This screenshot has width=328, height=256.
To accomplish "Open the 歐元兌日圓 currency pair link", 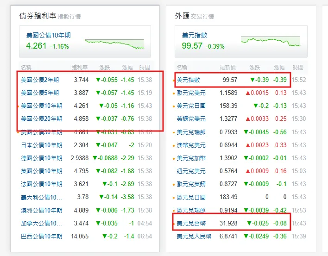I will tap(191, 197).
